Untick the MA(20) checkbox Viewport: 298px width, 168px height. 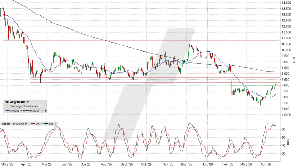21,111
